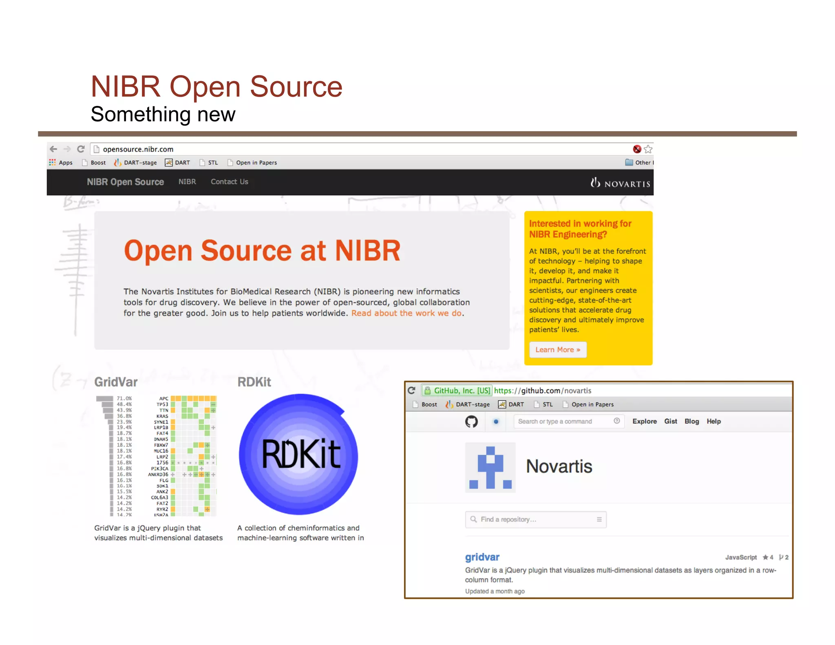Bookmark page with the star icon

[x=648, y=149]
